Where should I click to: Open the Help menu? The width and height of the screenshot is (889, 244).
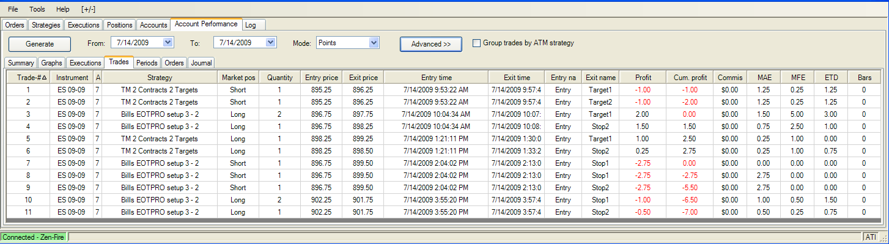tap(62, 9)
